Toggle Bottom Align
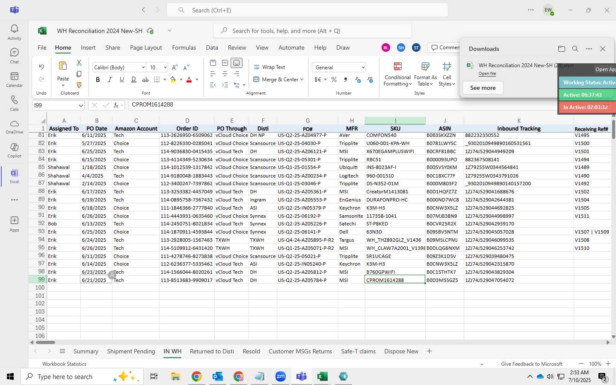This screenshot has width=616, height=385. 237,63
